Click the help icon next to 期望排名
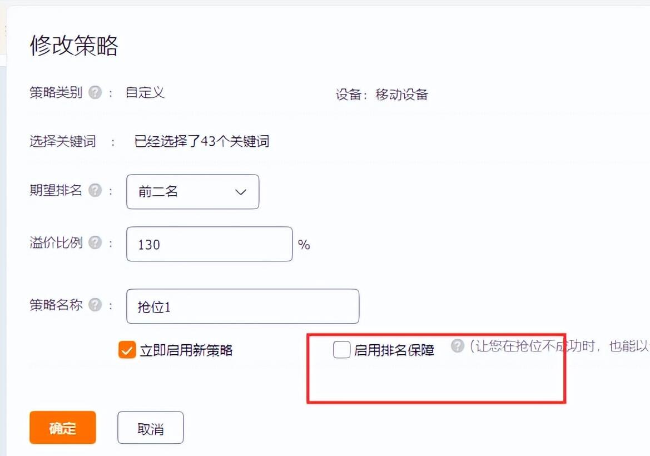 (x=95, y=190)
